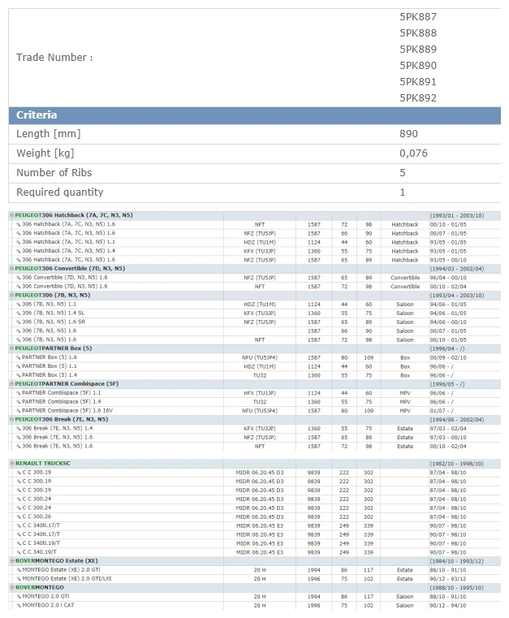
Task: Collapse the PEUGEOT PARTNER Combispace (5F) group
Action: tap(12, 384)
